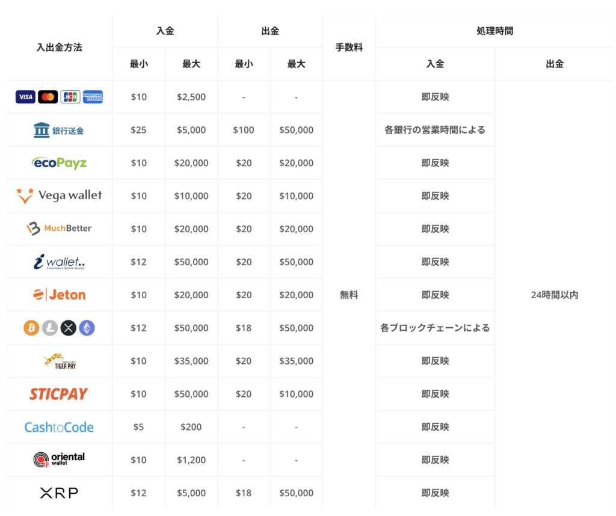Click the Jeton logo
Viewport: 616px width, 516px height.
60,295
